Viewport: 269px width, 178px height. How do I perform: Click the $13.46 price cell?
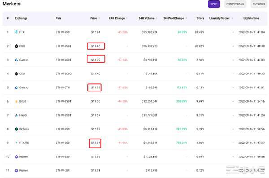pyautogui.click(x=96, y=46)
